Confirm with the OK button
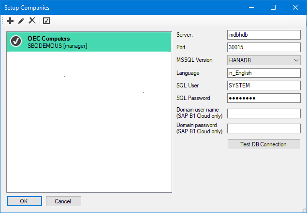This screenshot has width=307, height=213. coord(24,201)
